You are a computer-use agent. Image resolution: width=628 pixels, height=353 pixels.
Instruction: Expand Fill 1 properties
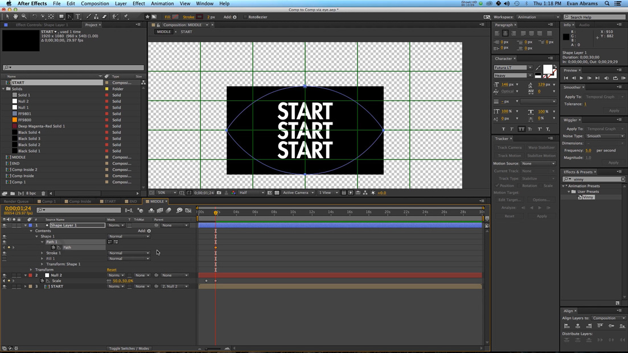click(x=42, y=259)
